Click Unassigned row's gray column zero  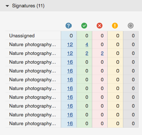pos(133,36)
